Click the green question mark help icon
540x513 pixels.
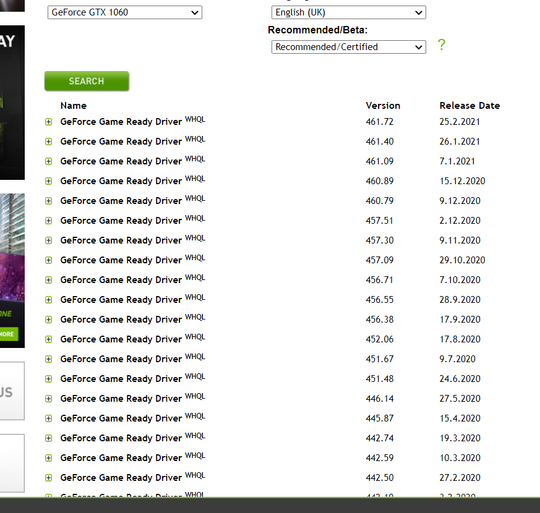[x=441, y=45]
